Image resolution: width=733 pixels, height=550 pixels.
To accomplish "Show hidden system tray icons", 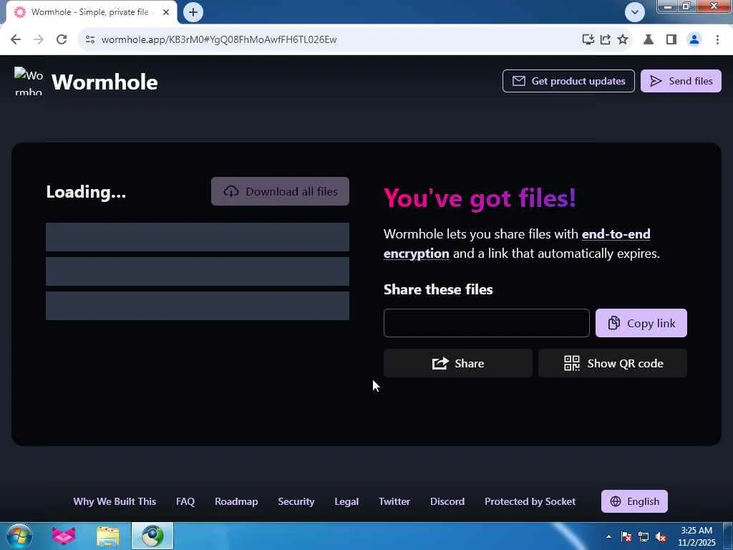I will click(608, 536).
